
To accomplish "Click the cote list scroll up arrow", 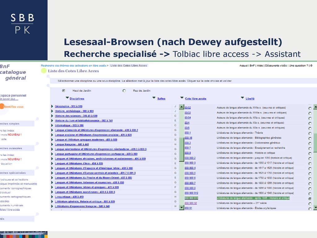I will [x=315, y=107].
